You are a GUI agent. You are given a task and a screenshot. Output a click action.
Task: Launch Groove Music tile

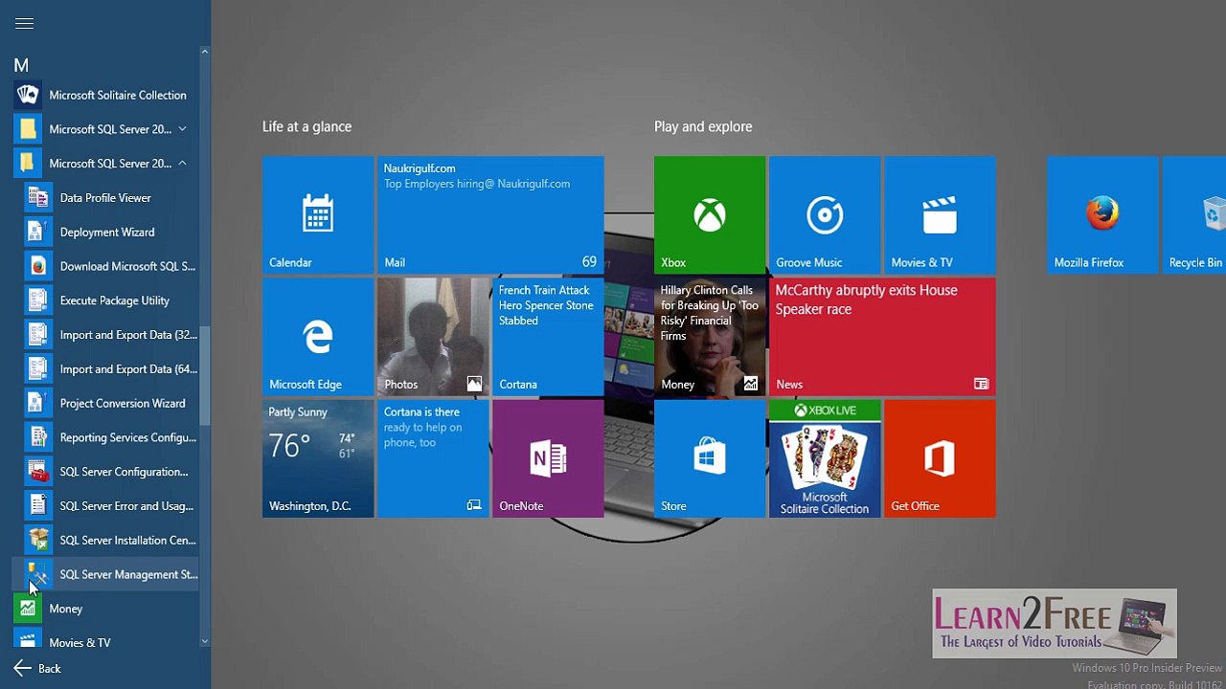[825, 215]
